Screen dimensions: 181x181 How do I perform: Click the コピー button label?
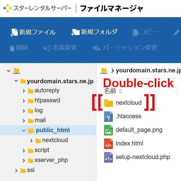coord(149,32)
